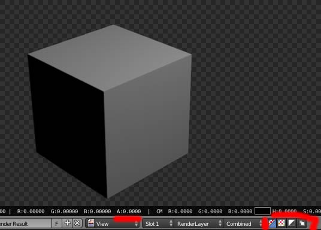Click the color-managed G:0.0000 value

pos(210,211)
